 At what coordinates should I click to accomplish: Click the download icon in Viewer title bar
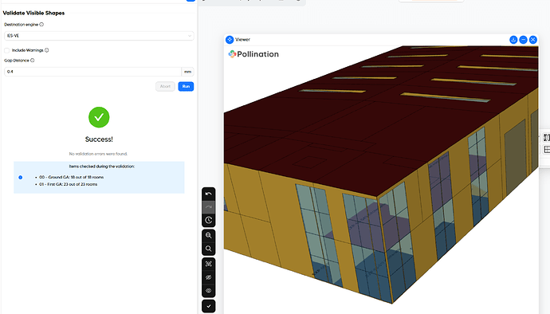(513, 40)
